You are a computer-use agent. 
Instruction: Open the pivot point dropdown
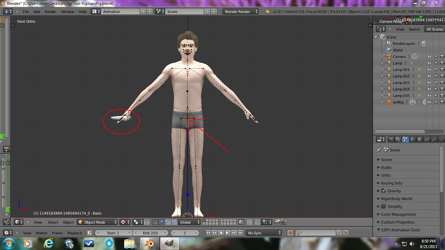pyautogui.click(x=138, y=222)
